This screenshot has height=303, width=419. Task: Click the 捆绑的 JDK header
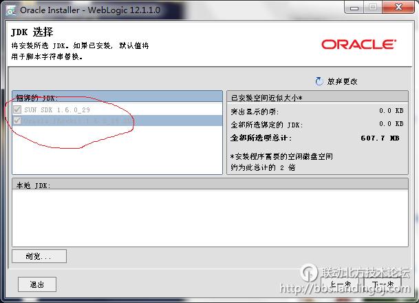[x=117, y=97]
